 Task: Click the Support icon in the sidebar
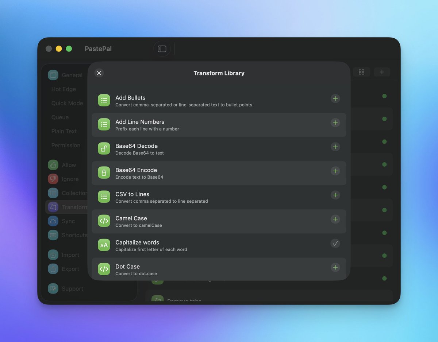[x=53, y=288]
